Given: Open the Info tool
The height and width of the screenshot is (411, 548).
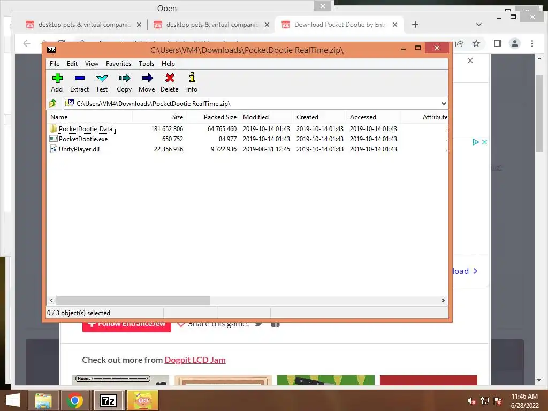Looking at the screenshot, I should tap(192, 77).
